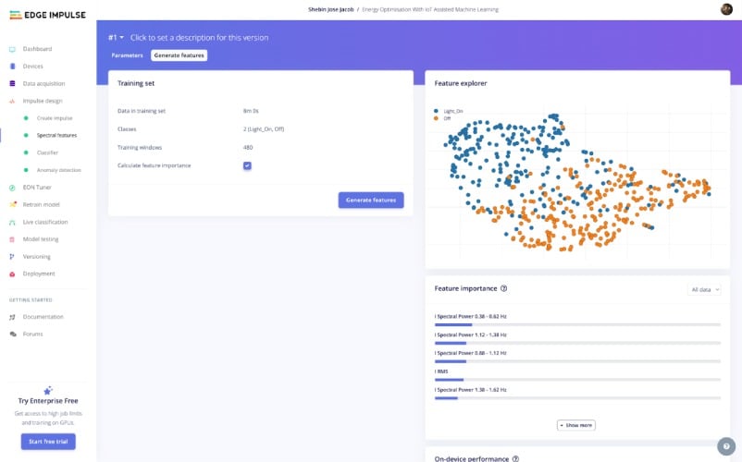Open Classifier in sidebar

(47, 152)
